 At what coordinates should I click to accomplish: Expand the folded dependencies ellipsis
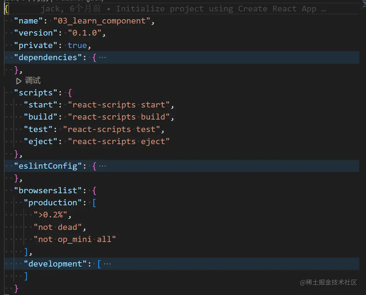coord(102,57)
